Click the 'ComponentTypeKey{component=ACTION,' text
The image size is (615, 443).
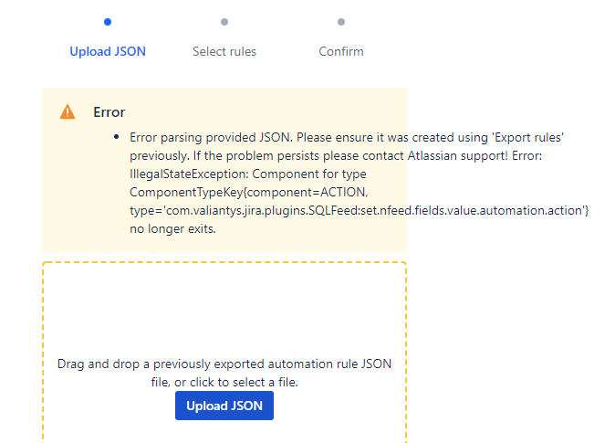[249, 192]
